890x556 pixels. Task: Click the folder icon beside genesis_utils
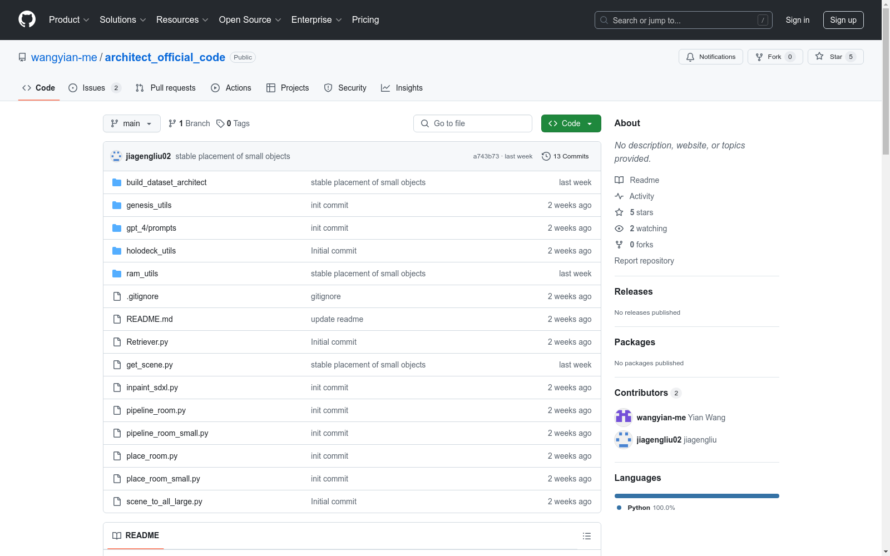coord(117,205)
